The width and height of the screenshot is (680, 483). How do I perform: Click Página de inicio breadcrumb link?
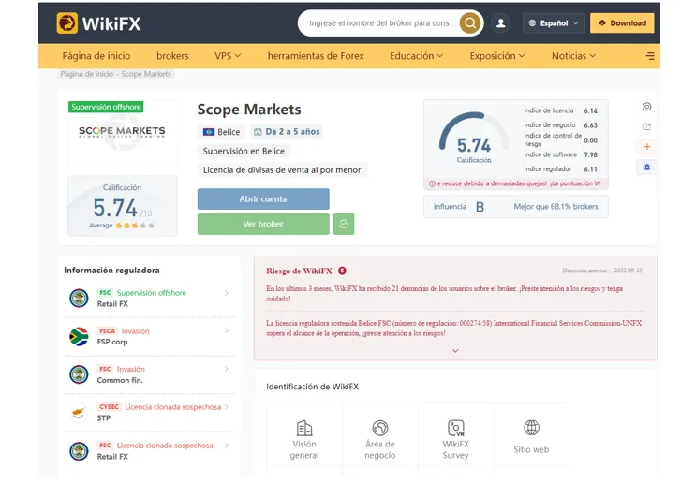coord(87,74)
